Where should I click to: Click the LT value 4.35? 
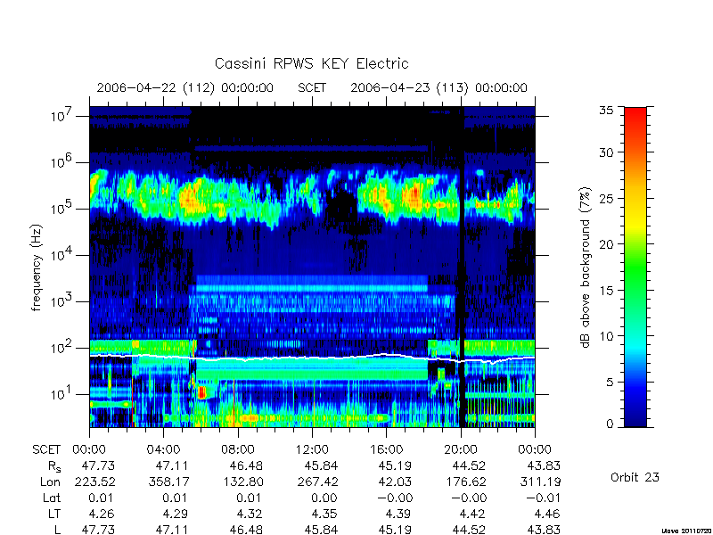(324, 514)
